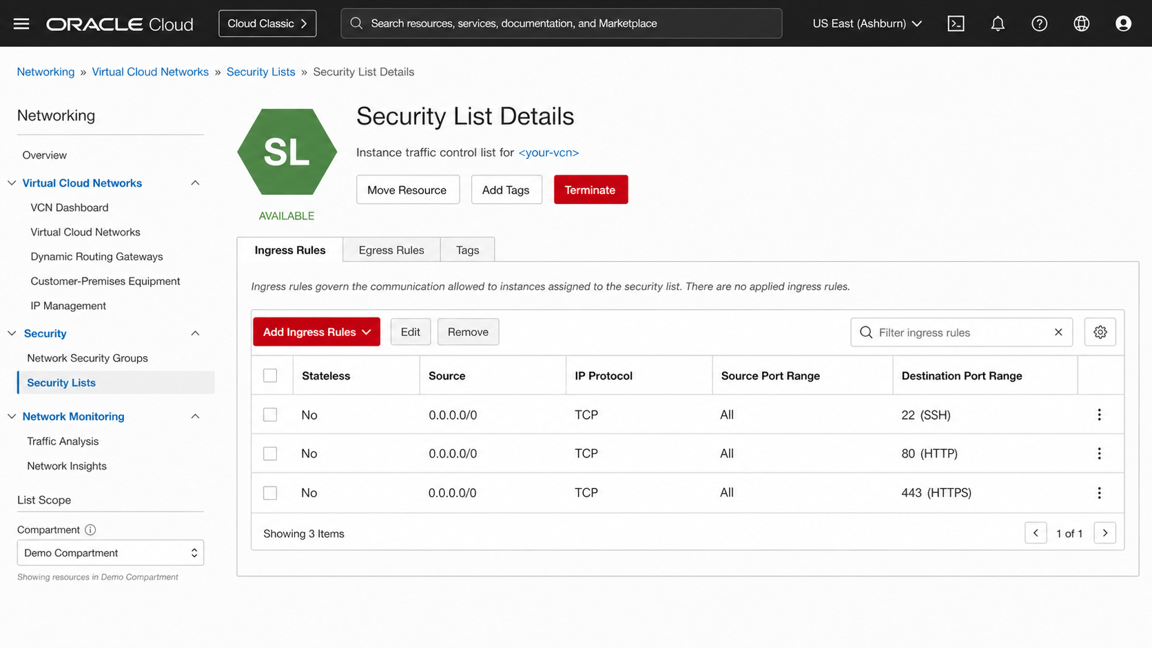The image size is (1152, 648).
Task: Clear the ingress rules filter with X
Action: point(1058,332)
